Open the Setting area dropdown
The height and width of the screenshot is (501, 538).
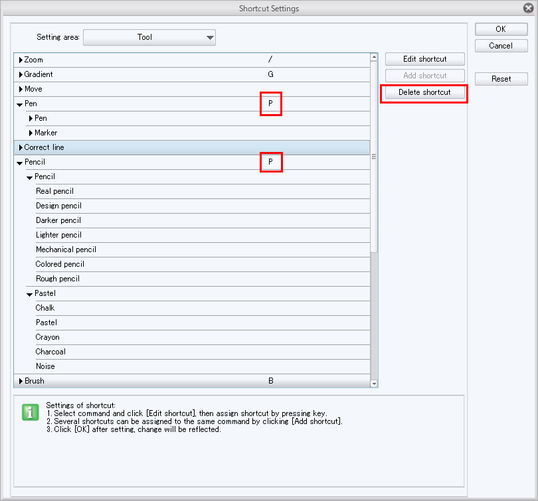149,37
